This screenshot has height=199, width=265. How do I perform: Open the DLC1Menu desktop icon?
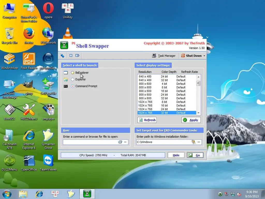(x=10, y=163)
